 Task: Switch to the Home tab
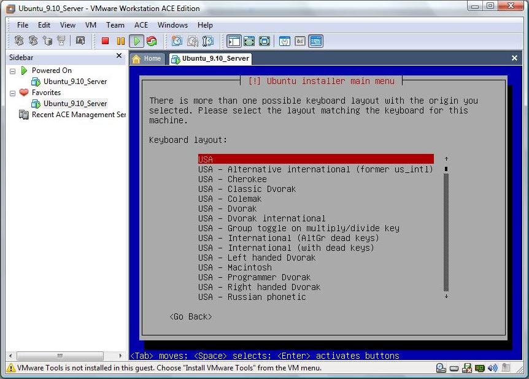tap(147, 59)
